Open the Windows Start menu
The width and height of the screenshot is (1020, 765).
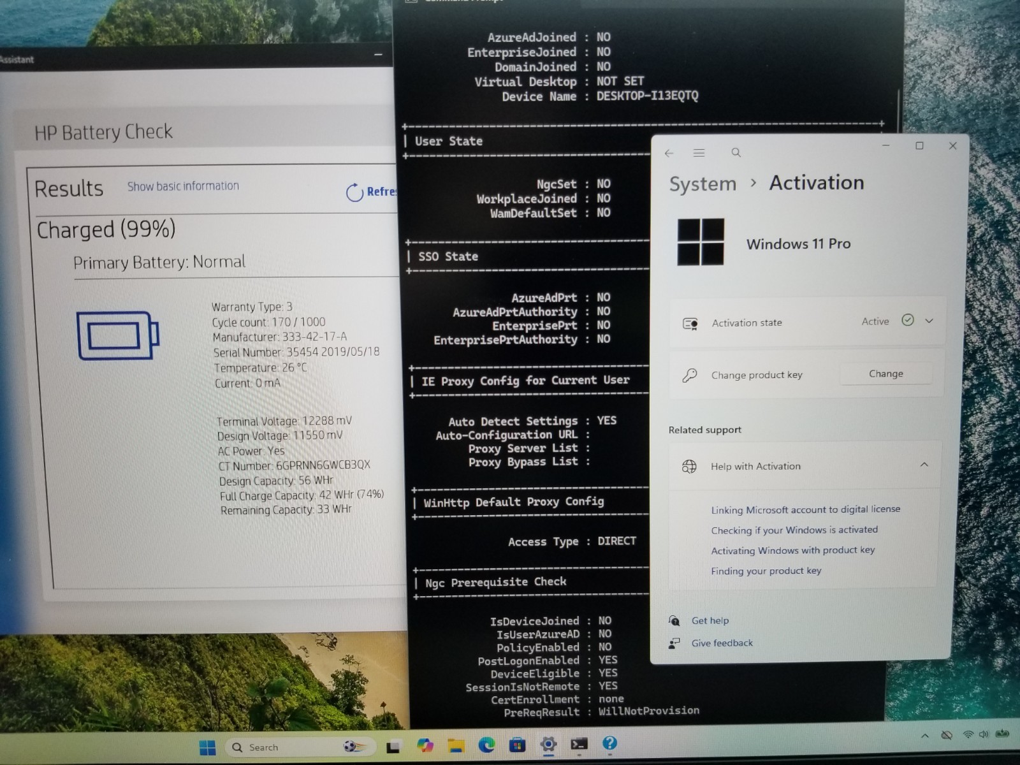(x=208, y=747)
